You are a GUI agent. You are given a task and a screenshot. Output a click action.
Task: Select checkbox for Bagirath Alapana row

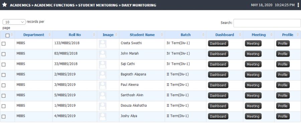pos(3,75)
